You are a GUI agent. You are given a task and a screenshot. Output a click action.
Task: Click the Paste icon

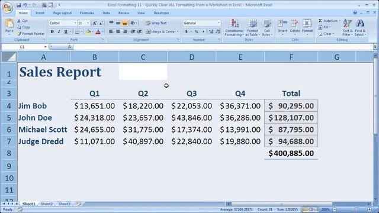pos(9,24)
